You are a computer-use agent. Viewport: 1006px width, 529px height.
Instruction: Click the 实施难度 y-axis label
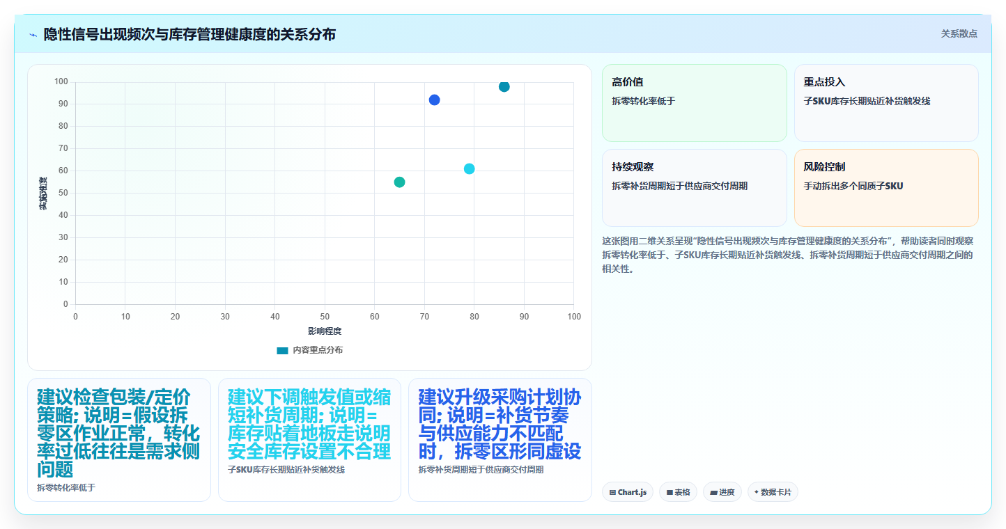pyautogui.click(x=43, y=194)
